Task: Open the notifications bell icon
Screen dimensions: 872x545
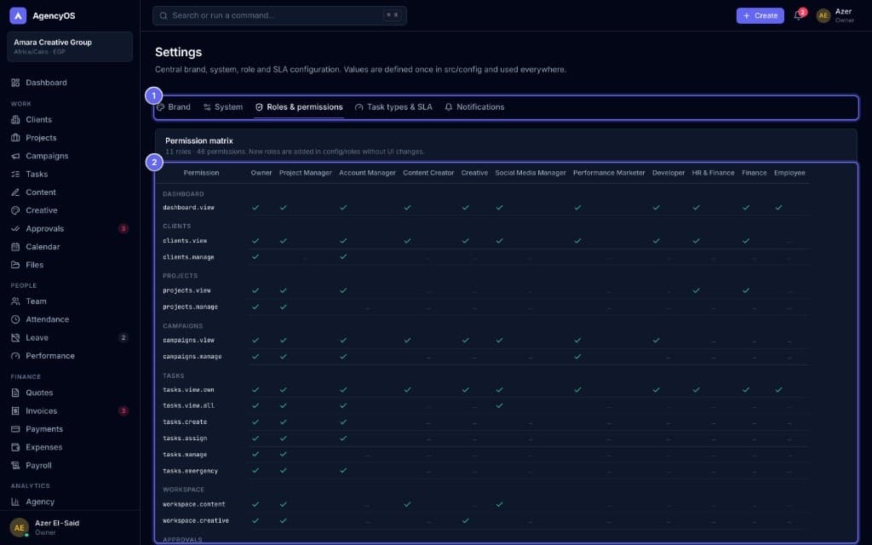Action: click(x=798, y=15)
